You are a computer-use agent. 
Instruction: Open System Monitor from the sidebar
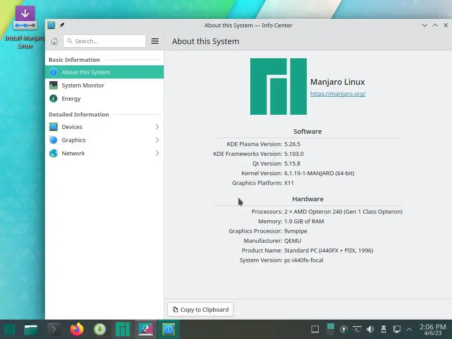104,85
